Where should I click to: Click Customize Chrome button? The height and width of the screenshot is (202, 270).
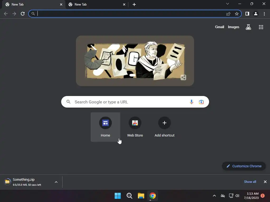pos(244,166)
